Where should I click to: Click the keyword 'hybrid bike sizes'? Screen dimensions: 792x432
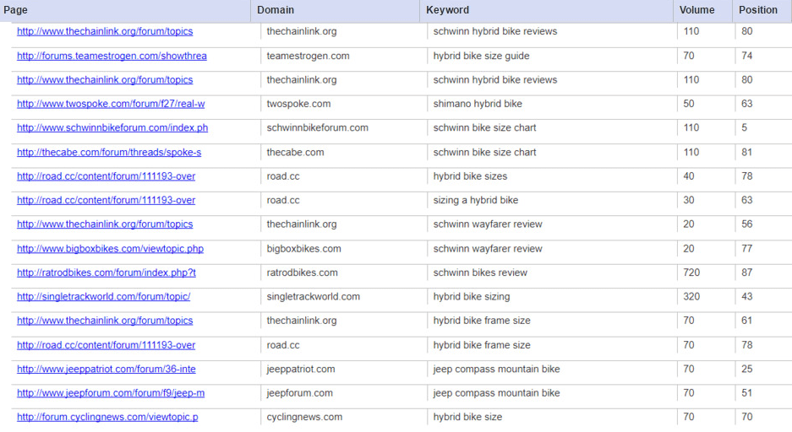[470, 176]
